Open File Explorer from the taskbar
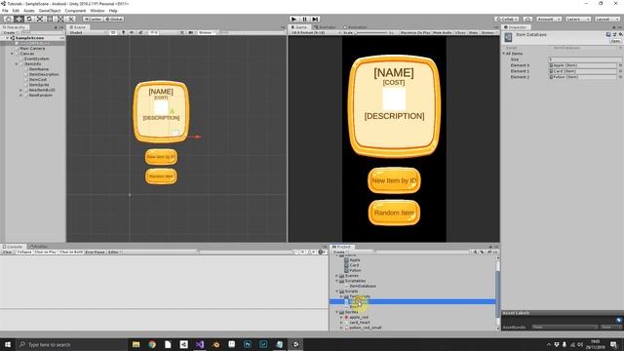Image resolution: width=624 pixels, height=351 pixels. point(136,344)
